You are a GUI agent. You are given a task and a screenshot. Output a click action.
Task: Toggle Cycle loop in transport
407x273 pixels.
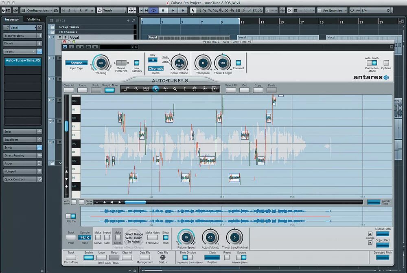tap(153, 10)
